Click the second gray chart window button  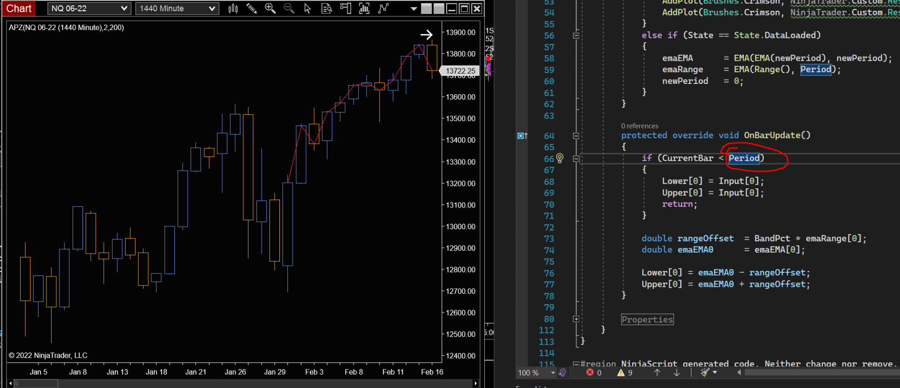pyautogui.click(x=439, y=8)
